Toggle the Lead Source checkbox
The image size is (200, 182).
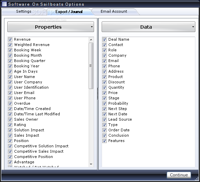click(x=104, y=120)
